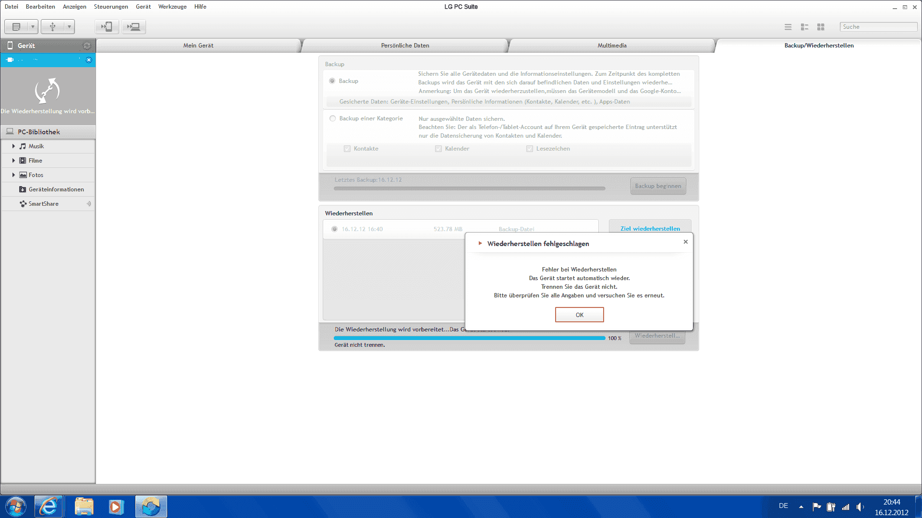This screenshot has width=922, height=518.
Task: Open Windows Media Player from the taskbar
Action: [116, 507]
